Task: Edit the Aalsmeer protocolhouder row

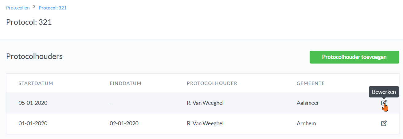Action: click(x=384, y=103)
